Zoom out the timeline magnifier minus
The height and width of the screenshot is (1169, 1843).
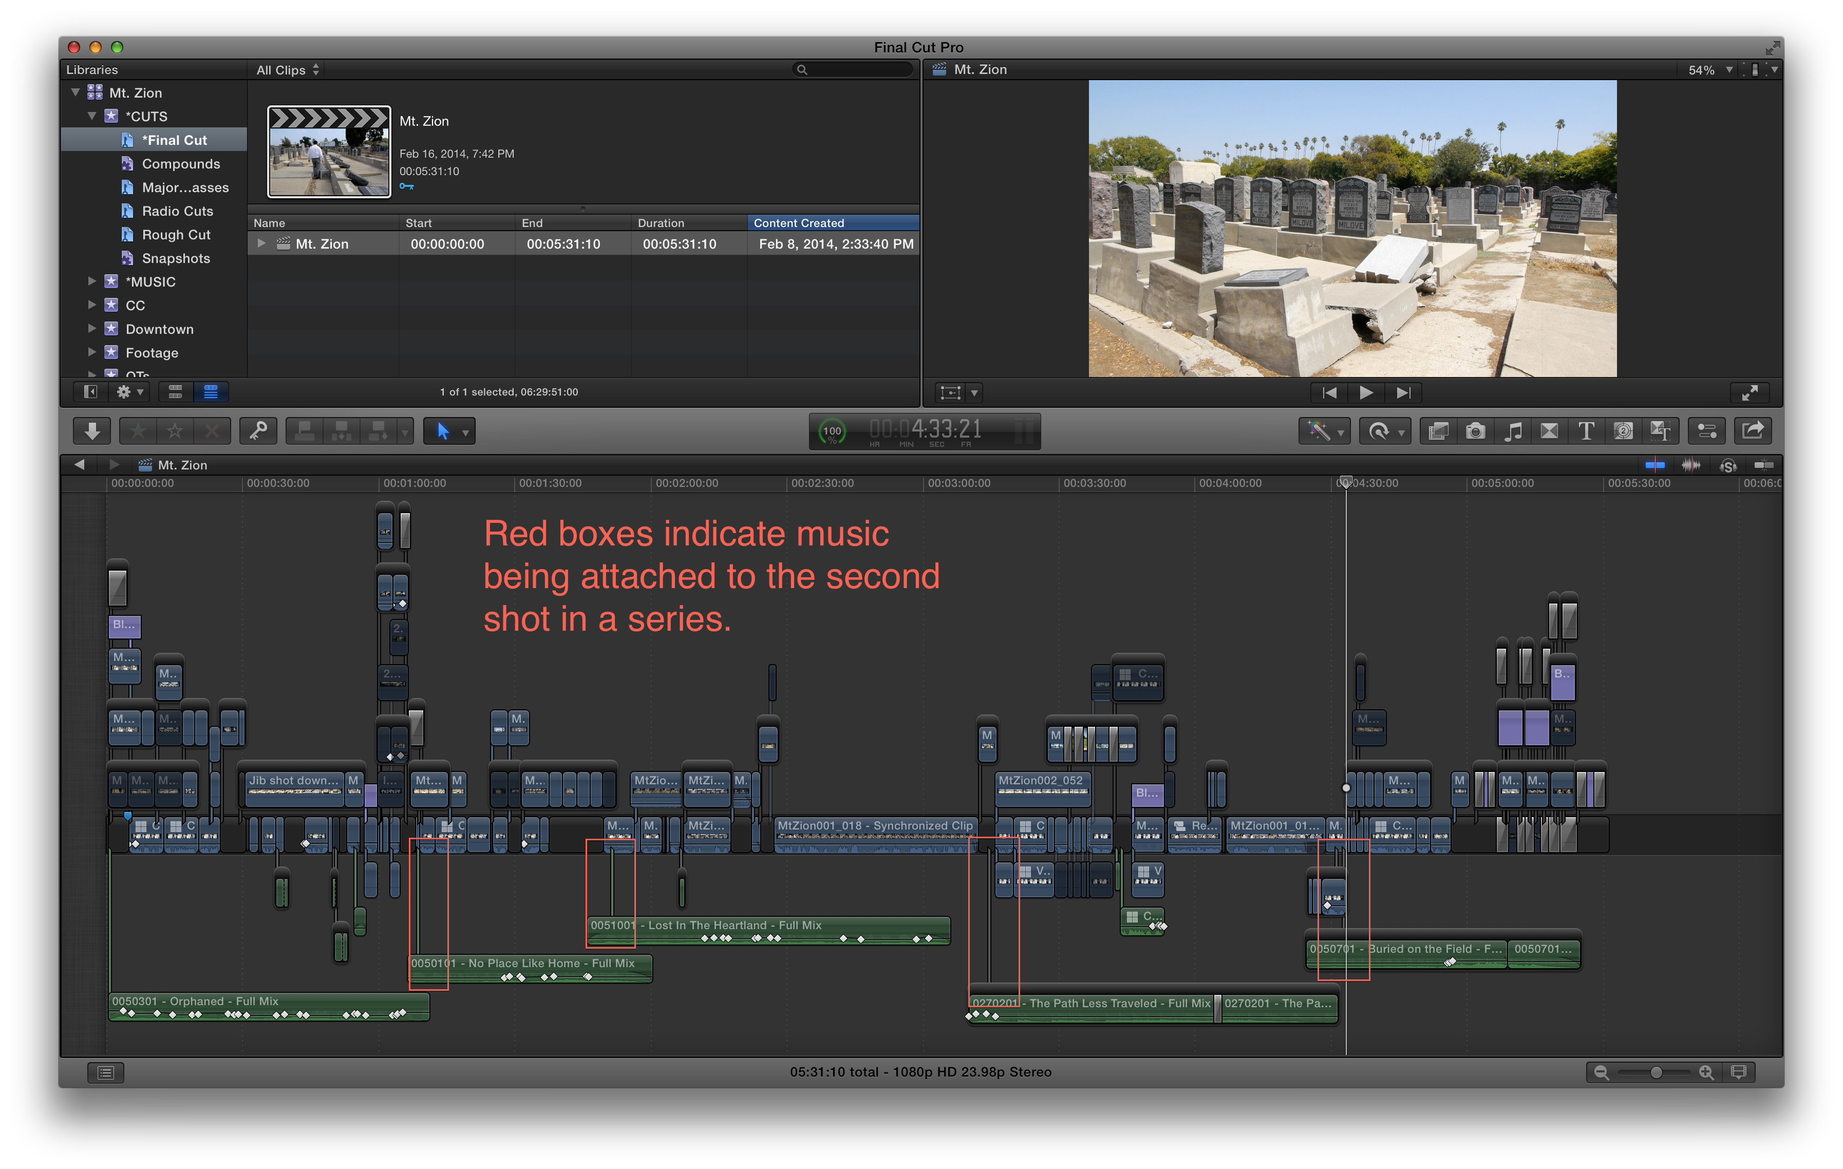click(1601, 1072)
